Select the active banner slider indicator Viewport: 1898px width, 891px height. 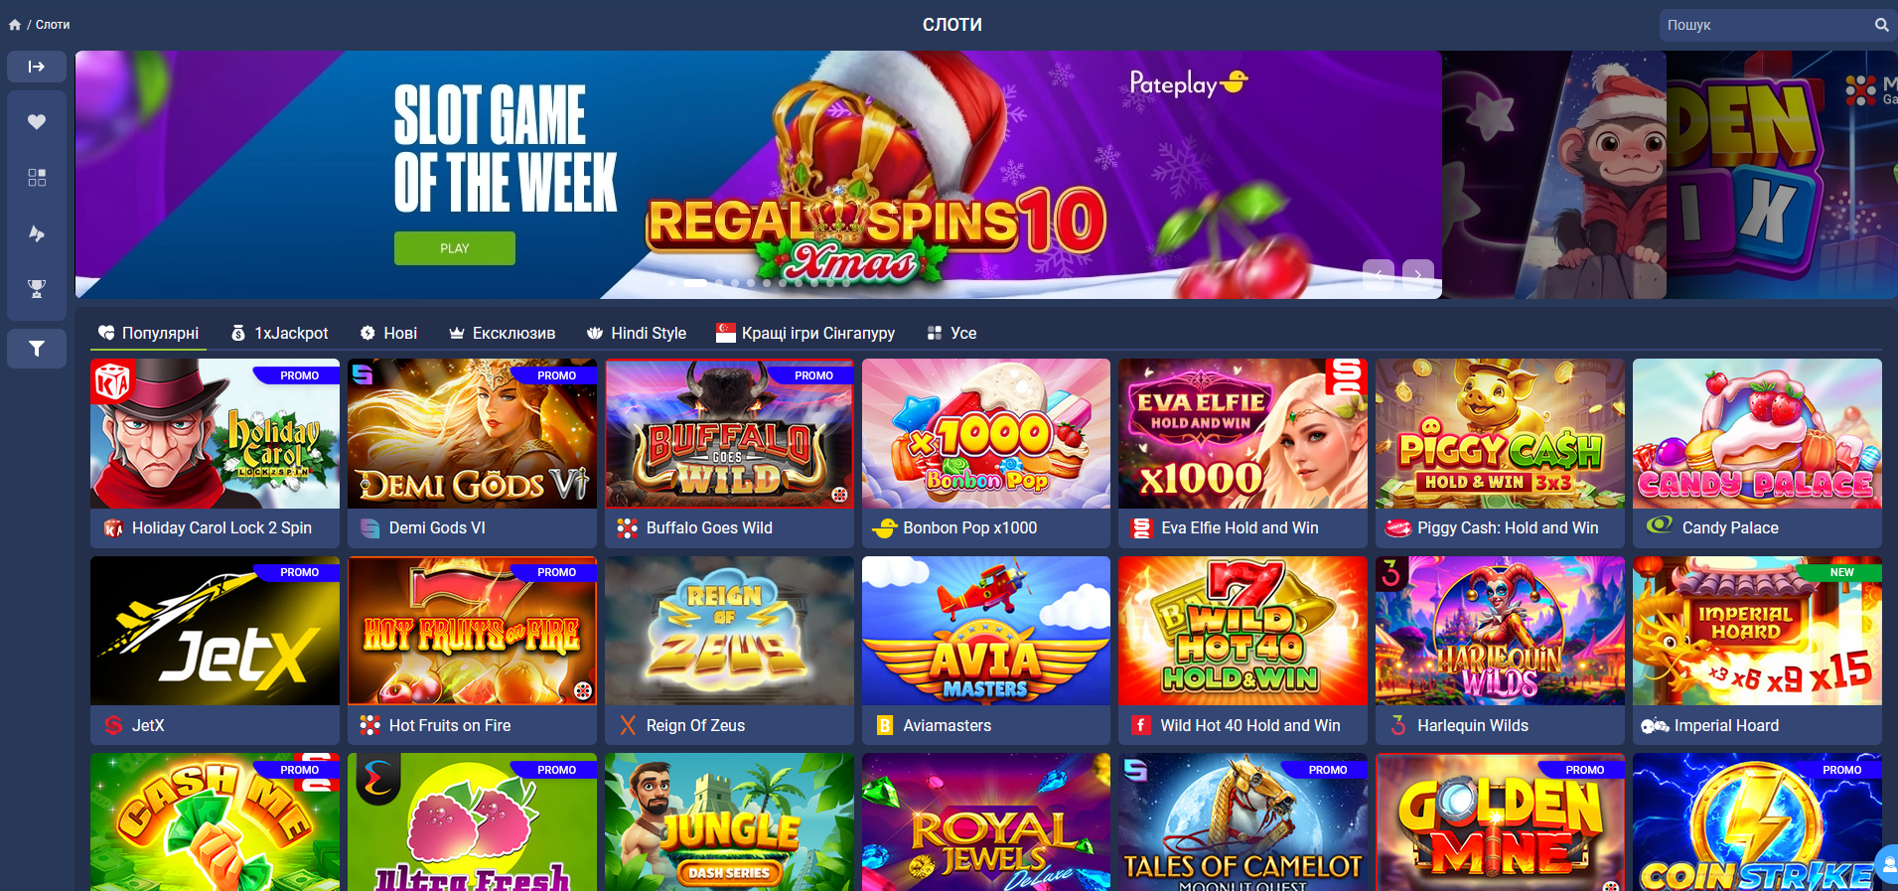695,283
